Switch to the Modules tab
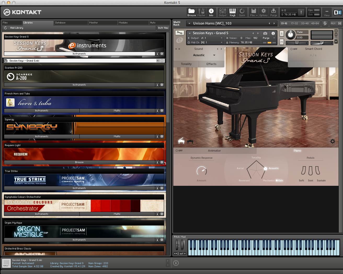343x274 pixels. [133, 23]
